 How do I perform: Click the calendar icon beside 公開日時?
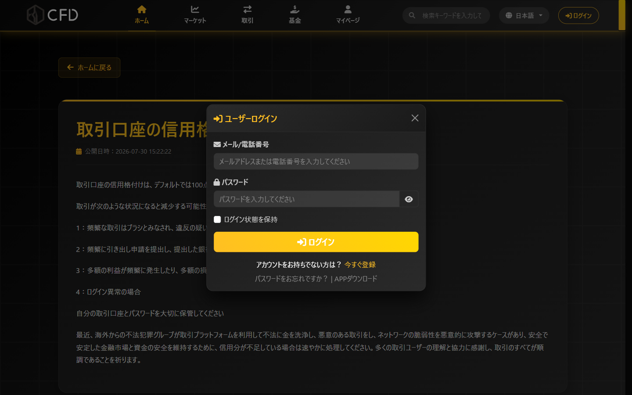[x=79, y=151]
